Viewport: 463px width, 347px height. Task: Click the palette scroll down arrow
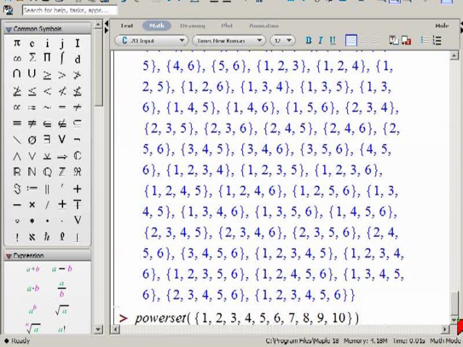[98, 329]
